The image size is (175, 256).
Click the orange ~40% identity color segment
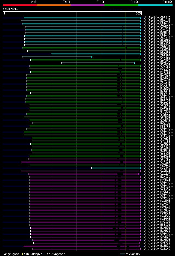54,5
